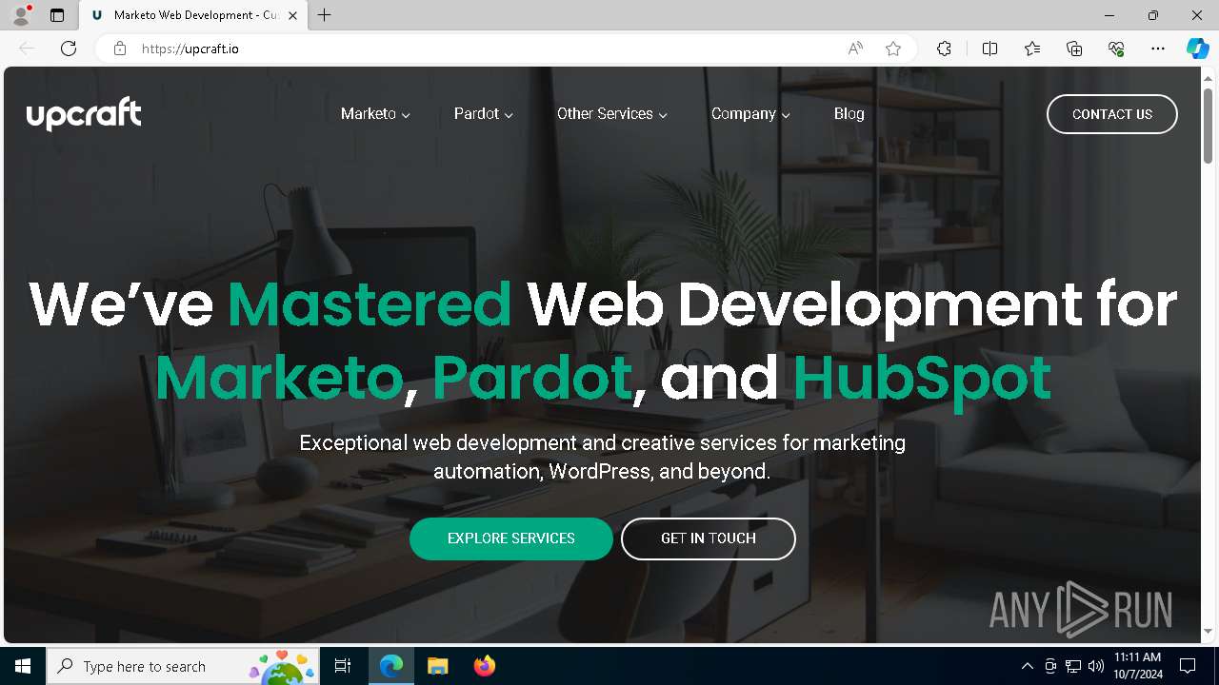This screenshot has width=1219, height=685.
Task: Open Edge Settings and more menu
Action: click(x=1158, y=49)
